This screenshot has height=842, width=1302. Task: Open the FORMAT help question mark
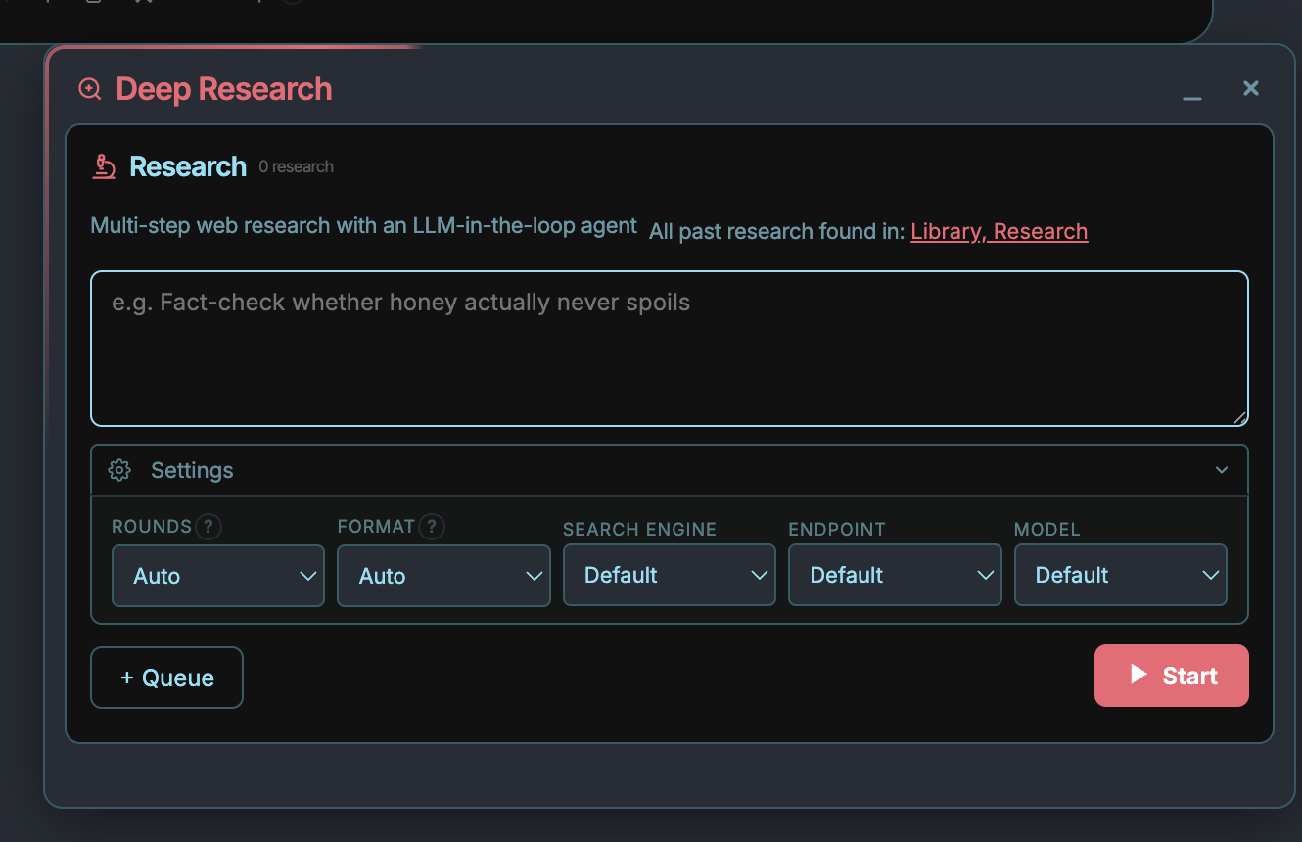tap(432, 527)
